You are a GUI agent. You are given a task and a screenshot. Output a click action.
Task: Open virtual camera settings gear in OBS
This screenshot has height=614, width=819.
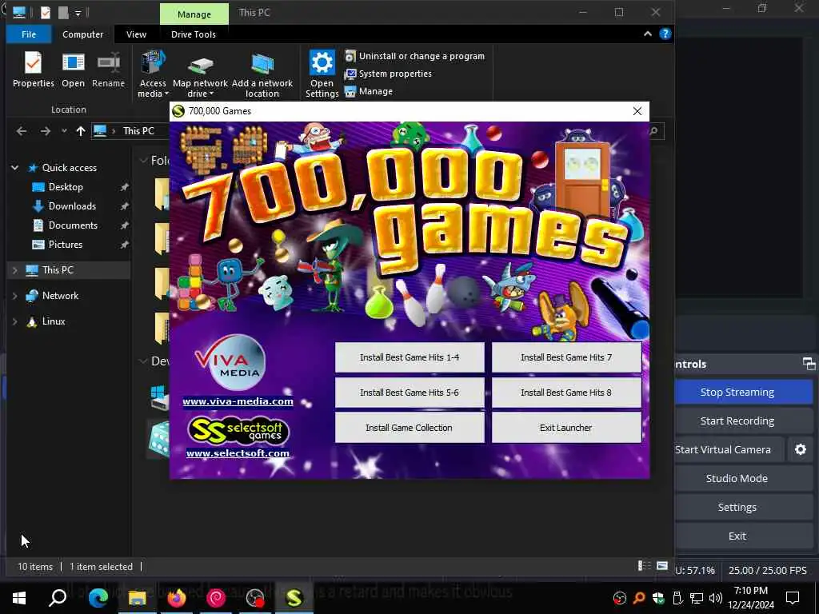click(x=800, y=449)
